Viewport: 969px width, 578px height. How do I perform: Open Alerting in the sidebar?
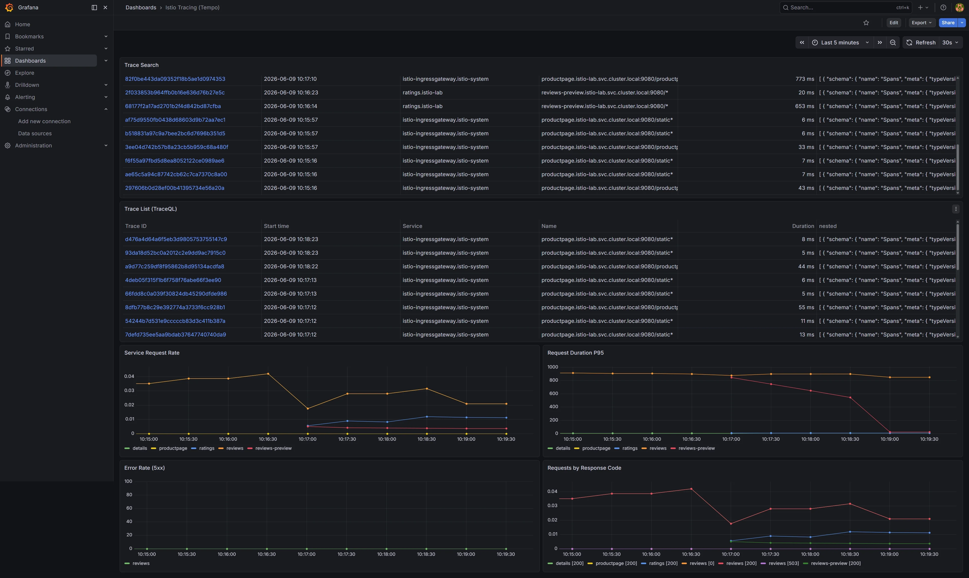(25, 97)
